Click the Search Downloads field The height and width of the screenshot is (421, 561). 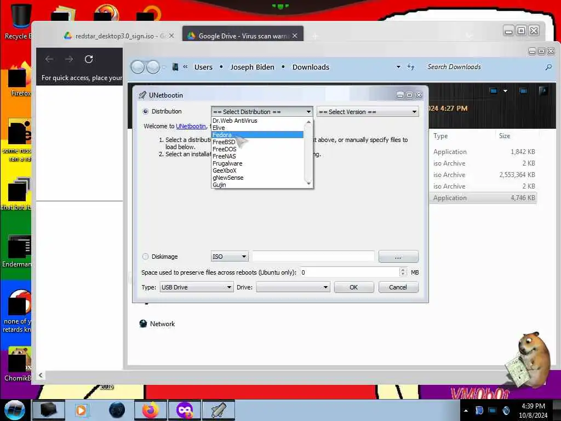[483, 67]
